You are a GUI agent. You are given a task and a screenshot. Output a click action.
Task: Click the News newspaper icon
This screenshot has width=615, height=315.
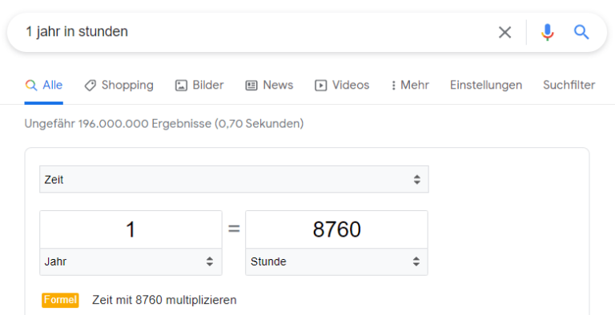251,85
